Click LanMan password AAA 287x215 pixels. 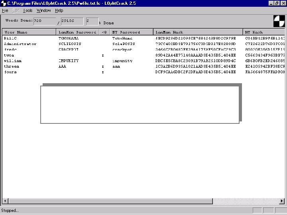(x=63, y=66)
